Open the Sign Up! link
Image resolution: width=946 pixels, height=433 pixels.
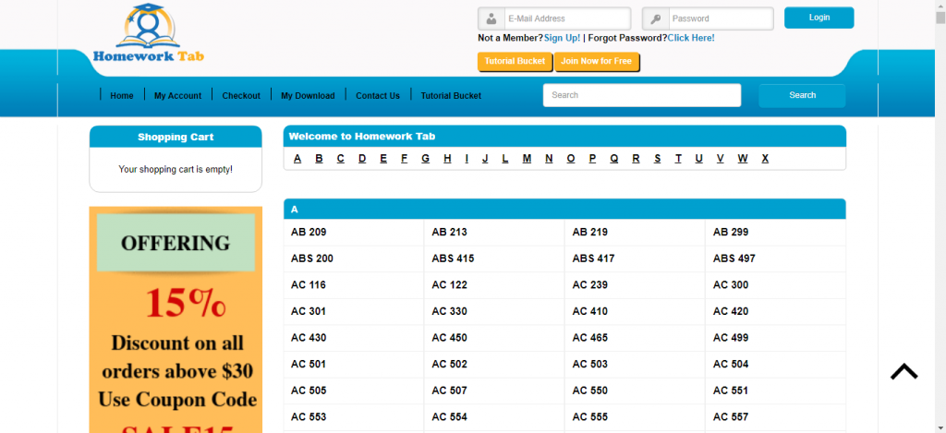tap(562, 38)
